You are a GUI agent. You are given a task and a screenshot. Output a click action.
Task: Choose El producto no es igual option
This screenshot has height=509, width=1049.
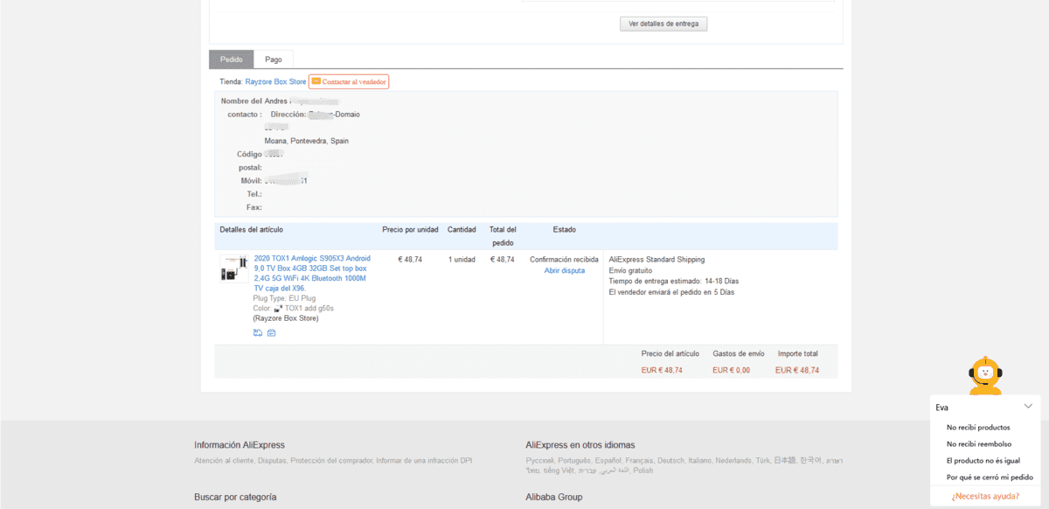(x=983, y=461)
